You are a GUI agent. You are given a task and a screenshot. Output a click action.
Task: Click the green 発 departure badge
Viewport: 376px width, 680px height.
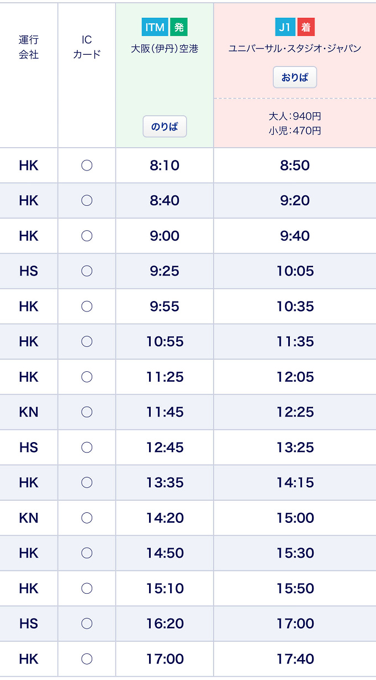pyautogui.click(x=179, y=27)
